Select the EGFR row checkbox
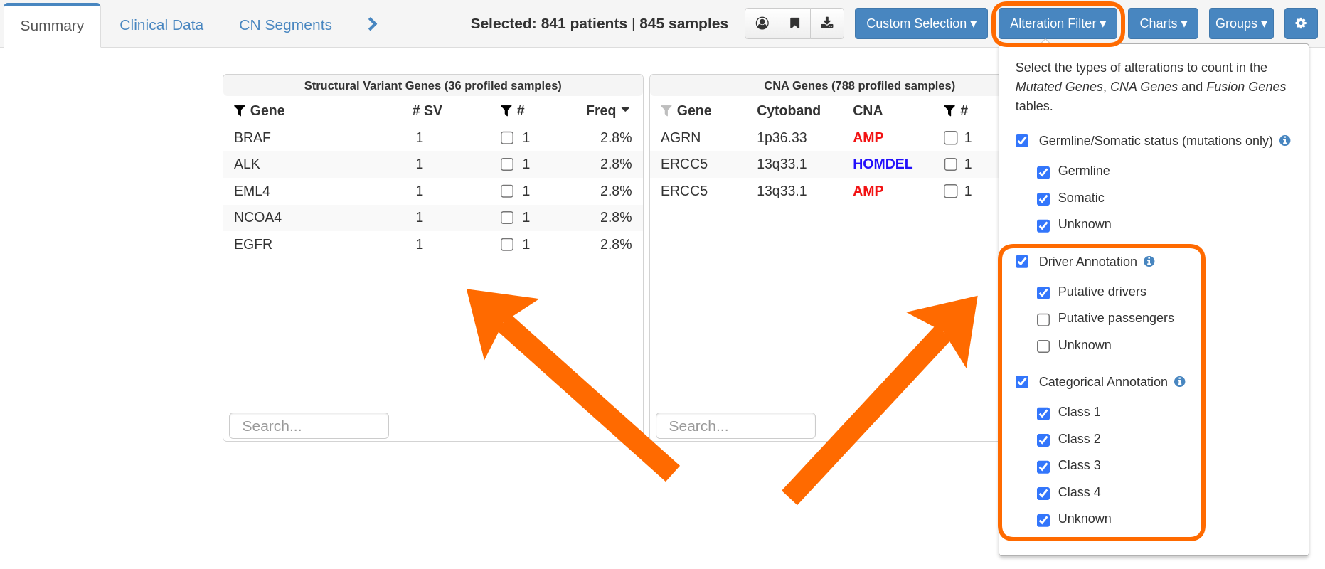1325x569 pixels. click(x=507, y=244)
